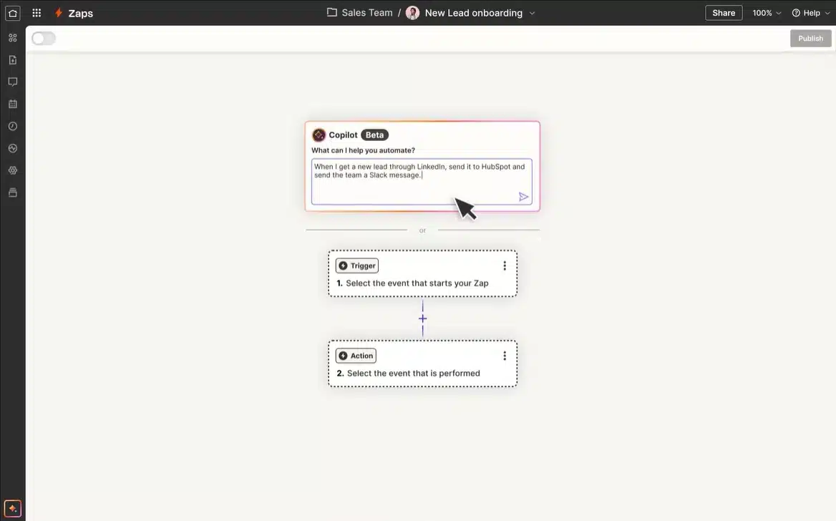836x521 pixels.
Task: Open the notes chat bubble icon in sidebar
Action: [12, 81]
